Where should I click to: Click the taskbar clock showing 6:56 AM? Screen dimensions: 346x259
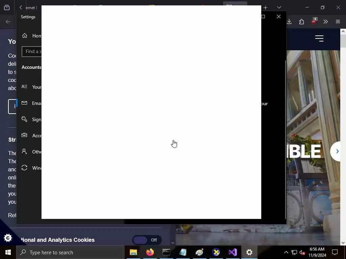coord(317,252)
